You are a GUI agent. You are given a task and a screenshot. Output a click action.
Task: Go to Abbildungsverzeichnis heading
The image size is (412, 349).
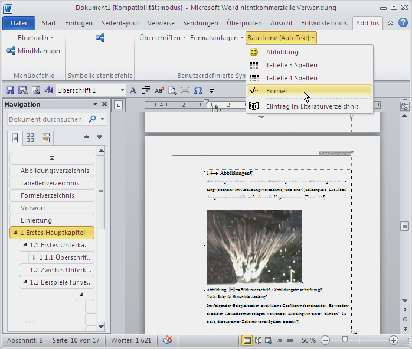coord(52,171)
